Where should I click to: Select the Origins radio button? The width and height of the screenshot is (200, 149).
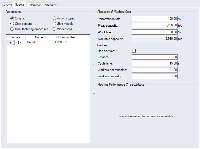click(12, 18)
